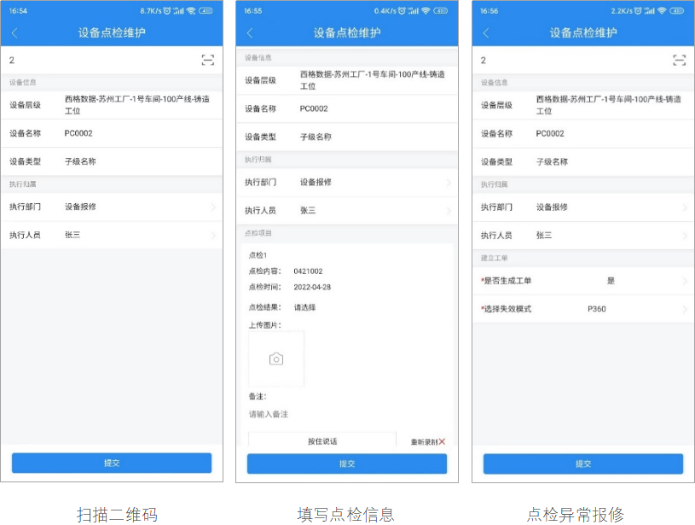Tap battery icon in the leftmost screen's status bar

click(x=205, y=11)
